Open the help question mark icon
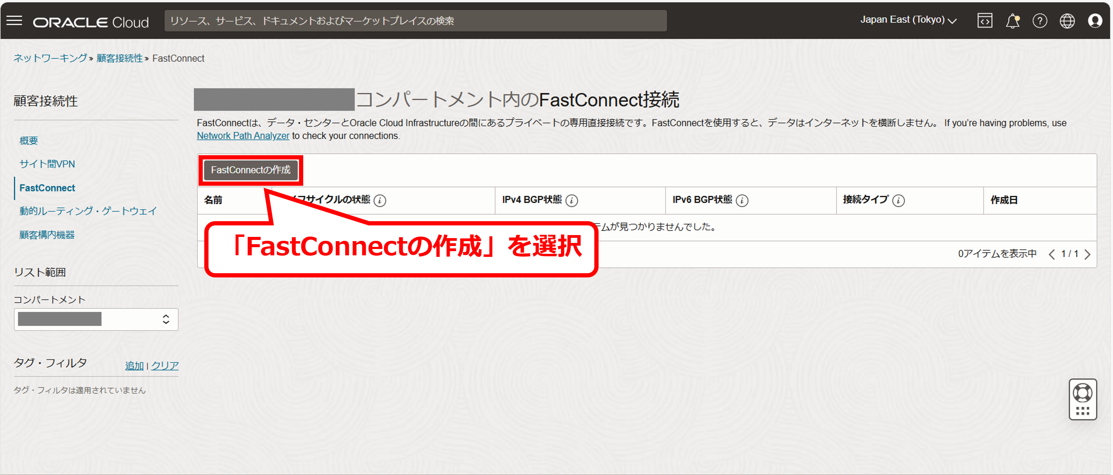1113x475 pixels. 1039,21
